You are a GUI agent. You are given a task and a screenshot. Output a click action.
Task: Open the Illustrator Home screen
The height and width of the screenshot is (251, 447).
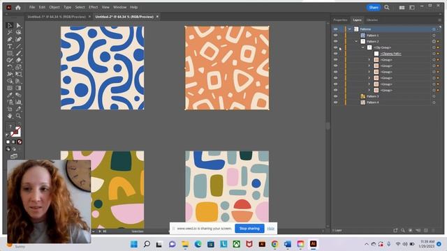click(x=18, y=8)
